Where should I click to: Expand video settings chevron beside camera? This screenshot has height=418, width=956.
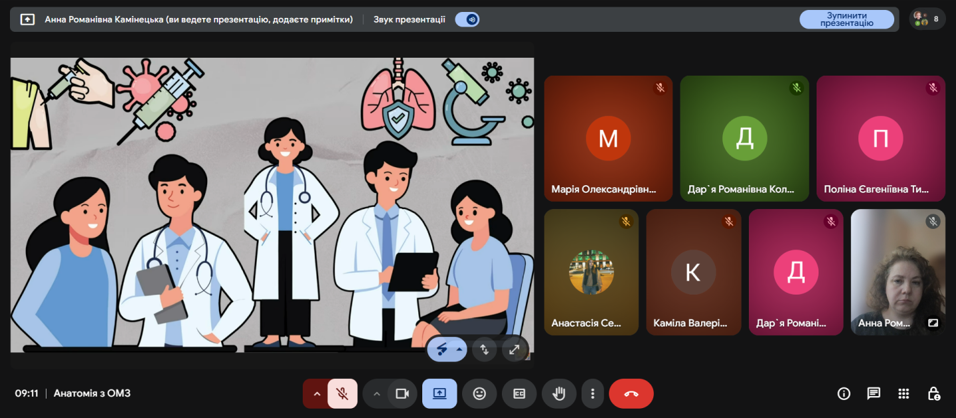point(376,393)
